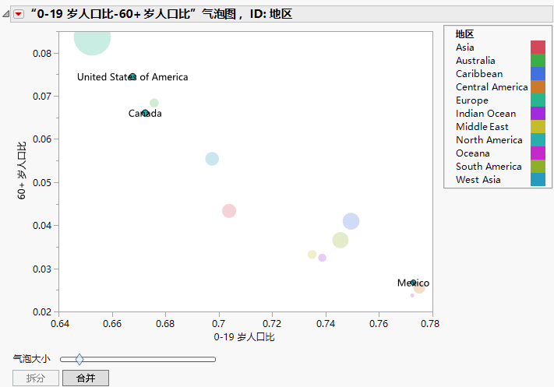The height and width of the screenshot is (387, 554).
Task: Click the 合并 combine button
Action: click(86, 378)
